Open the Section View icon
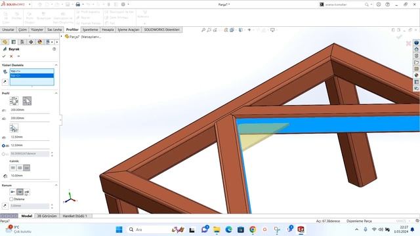The height and width of the screenshot is (236, 420). (x=226, y=30)
